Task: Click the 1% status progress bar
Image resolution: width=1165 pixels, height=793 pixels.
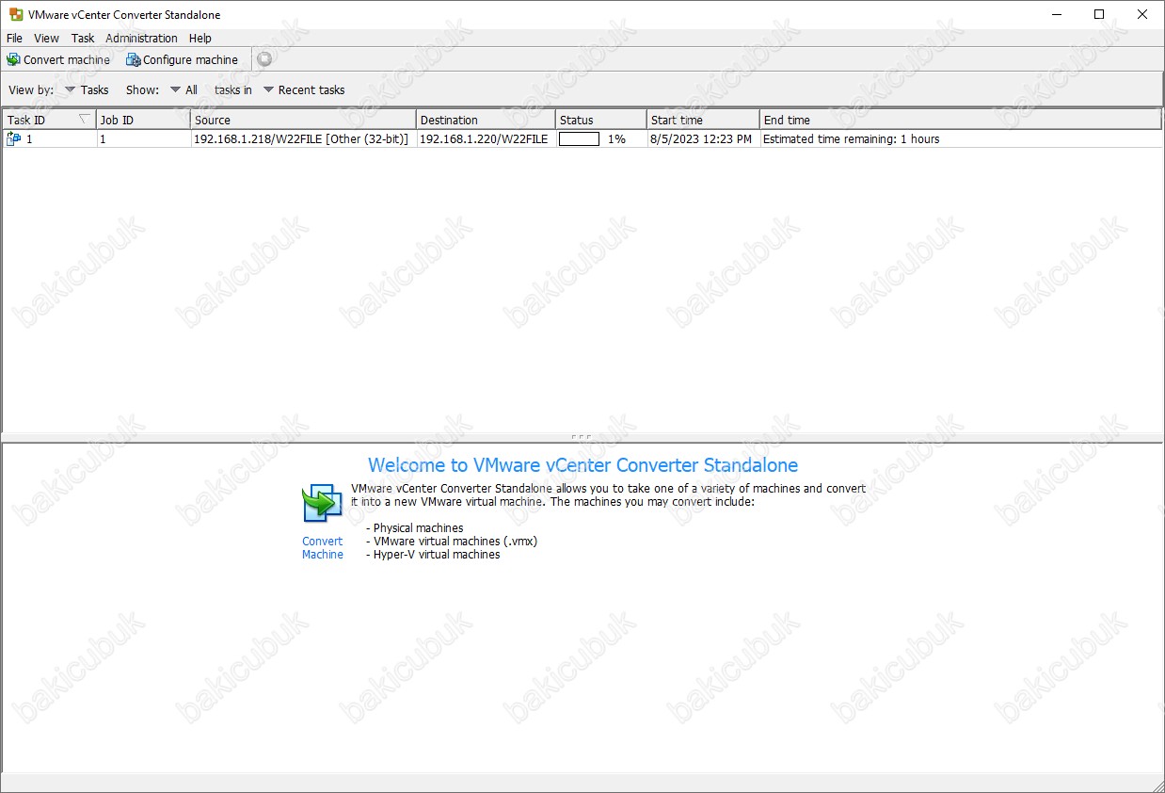Action: (x=579, y=138)
